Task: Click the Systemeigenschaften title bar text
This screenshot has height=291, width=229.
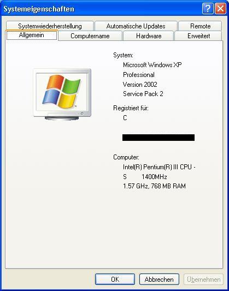Action: coord(39,9)
